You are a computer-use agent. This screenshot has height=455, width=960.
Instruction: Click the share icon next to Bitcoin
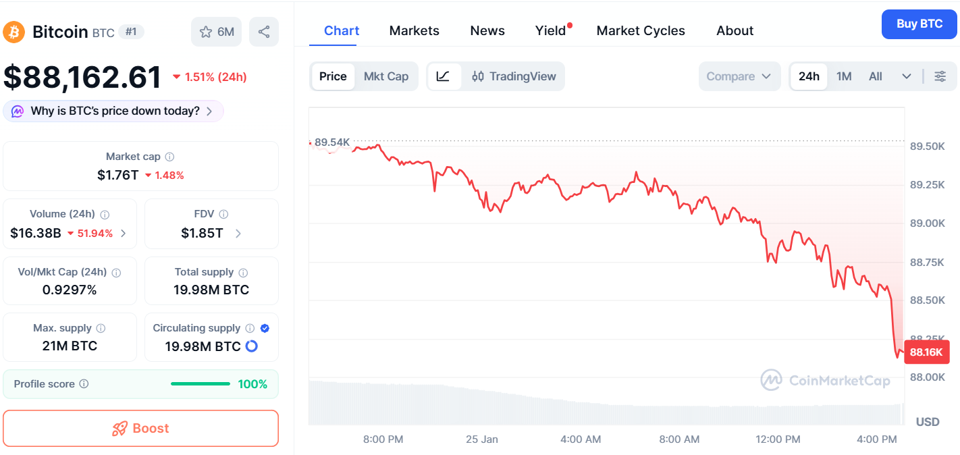click(x=264, y=32)
